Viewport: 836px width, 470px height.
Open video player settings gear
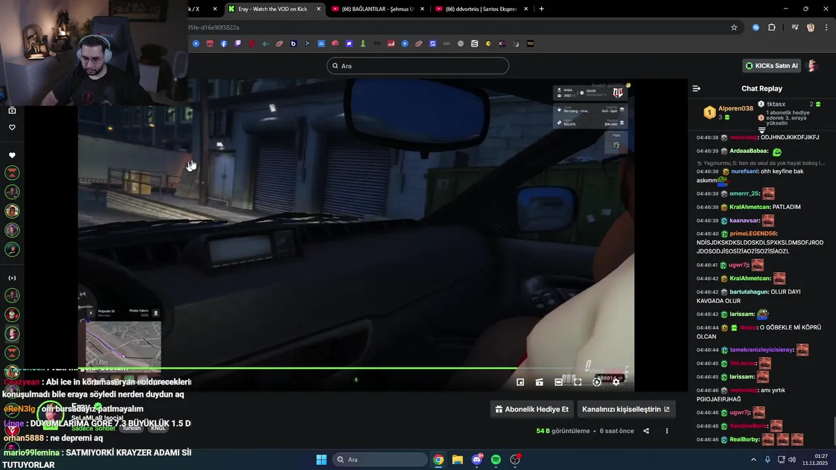[616, 382]
